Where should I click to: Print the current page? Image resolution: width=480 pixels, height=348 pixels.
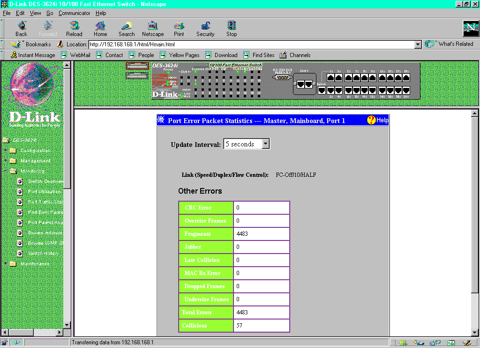179,29
